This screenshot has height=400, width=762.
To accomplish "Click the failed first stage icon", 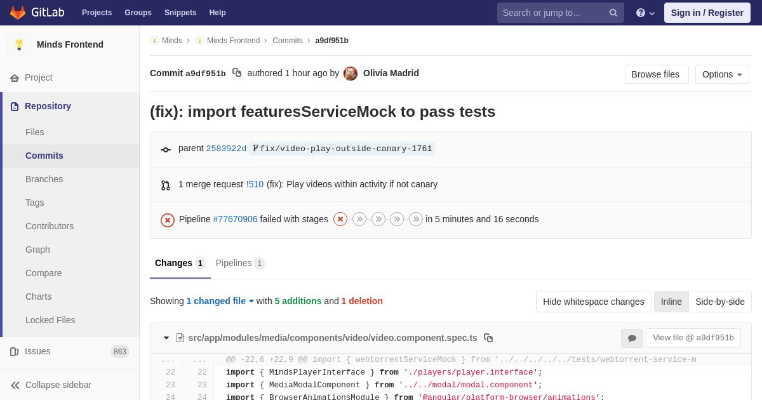I will 340,219.
